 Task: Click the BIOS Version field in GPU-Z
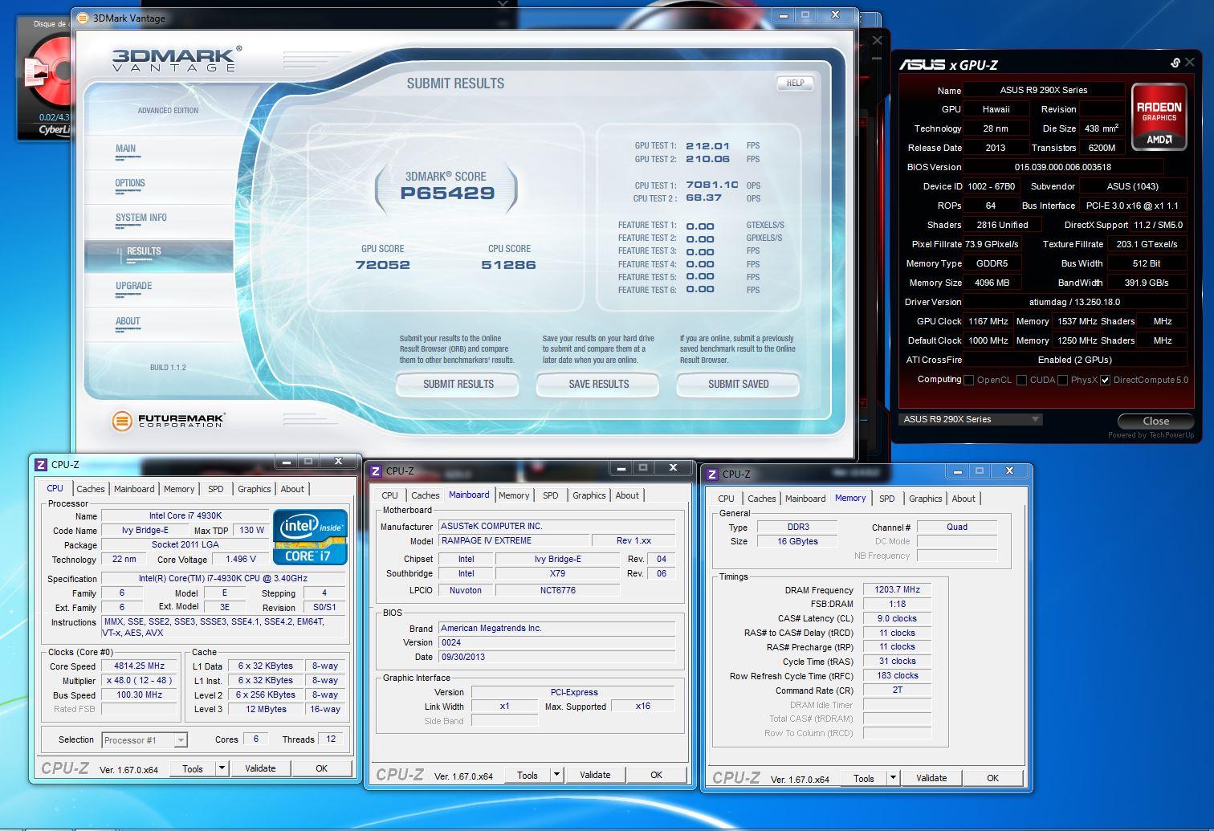point(1063,167)
